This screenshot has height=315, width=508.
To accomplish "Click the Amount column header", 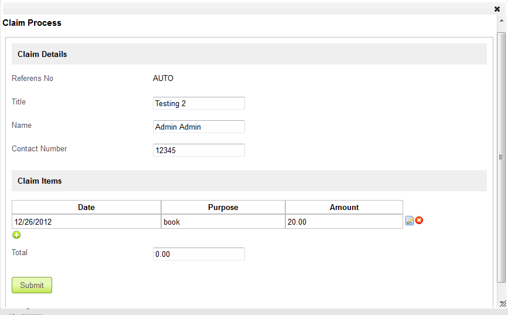I will coord(344,207).
